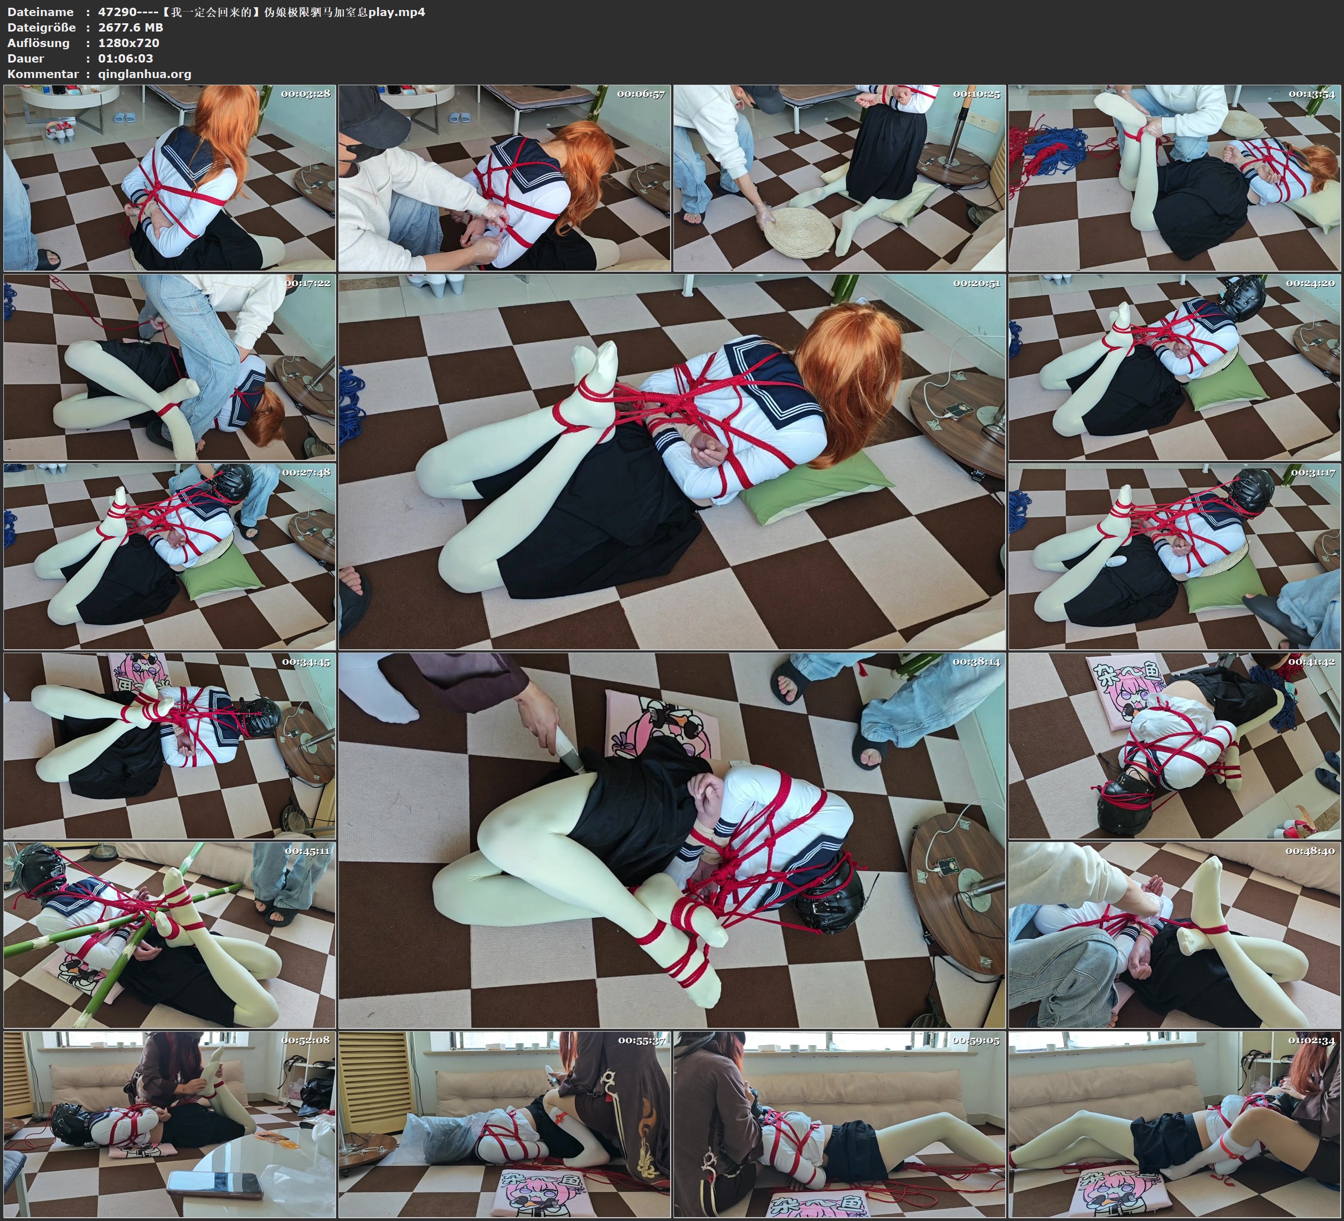Open the thumbnail stamped 00:17:22
The image size is (1344, 1221).
coord(169,367)
